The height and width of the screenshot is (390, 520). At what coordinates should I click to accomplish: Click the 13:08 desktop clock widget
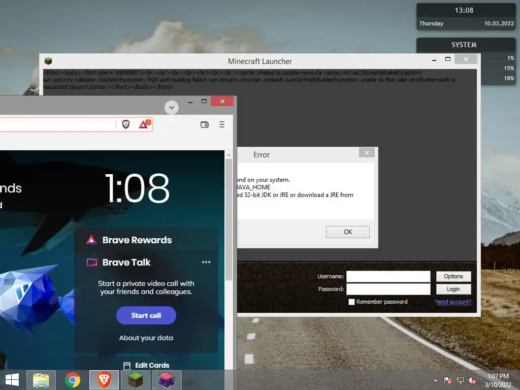(464, 10)
